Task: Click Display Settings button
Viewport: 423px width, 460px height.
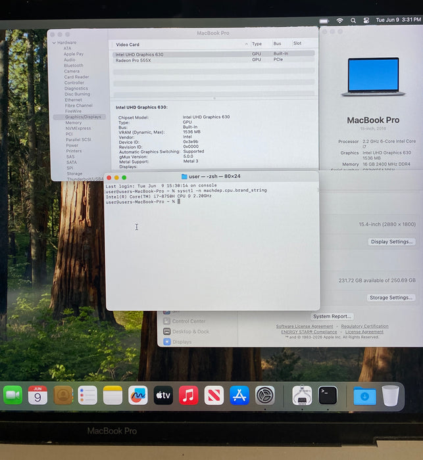Action: pos(391,242)
